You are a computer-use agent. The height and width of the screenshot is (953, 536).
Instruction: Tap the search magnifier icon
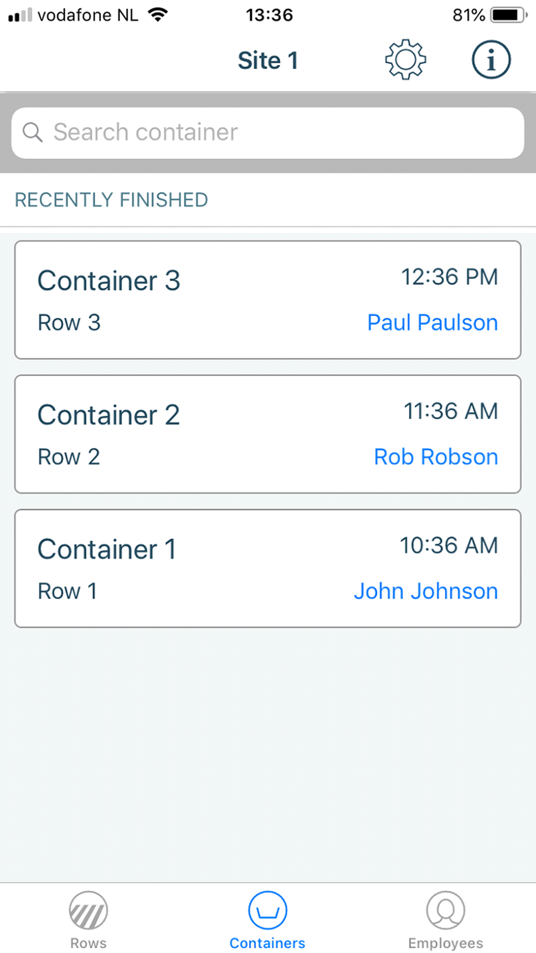pyautogui.click(x=33, y=132)
